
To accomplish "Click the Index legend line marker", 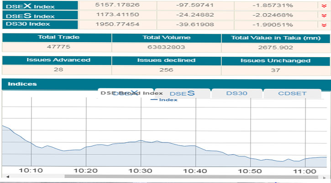I will 153,100.
